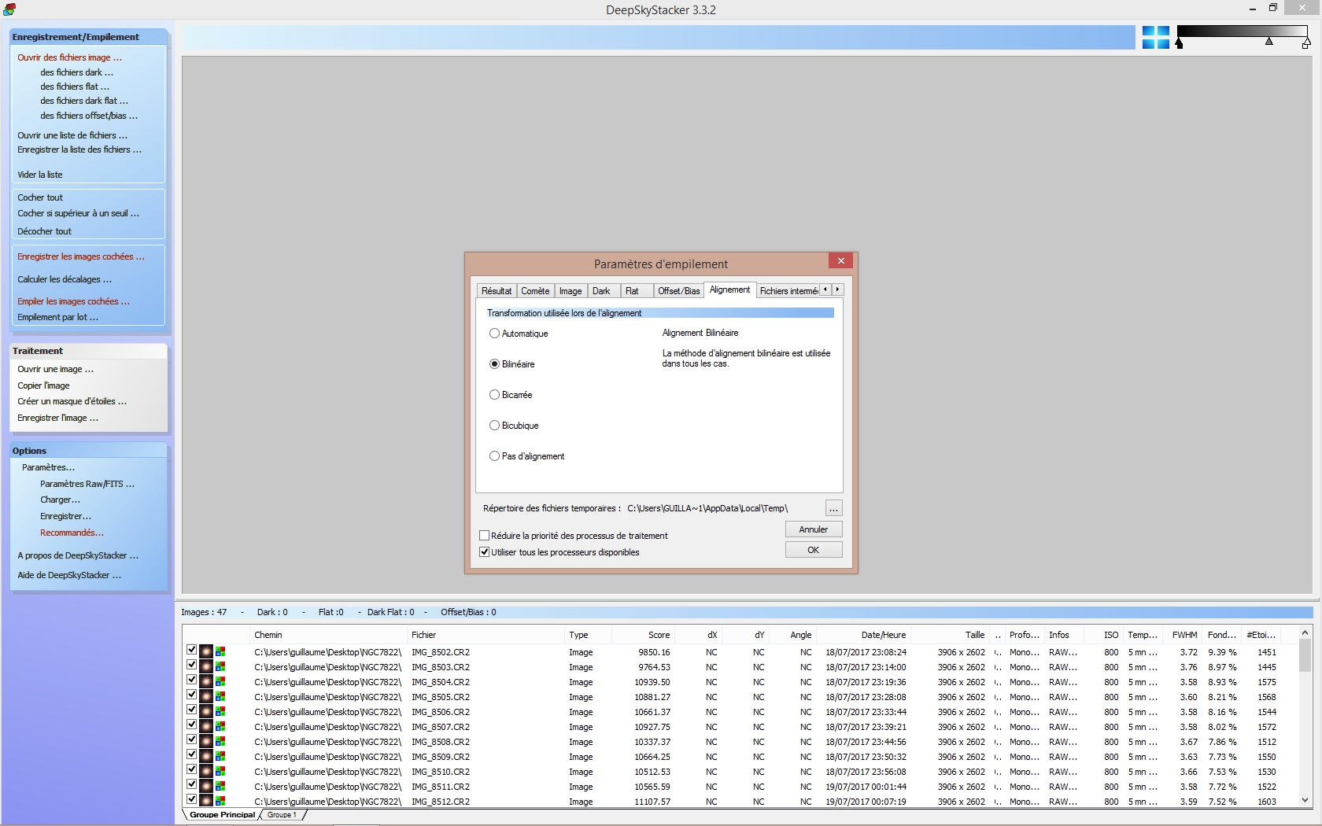Sort list by the Score column header

point(643,635)
